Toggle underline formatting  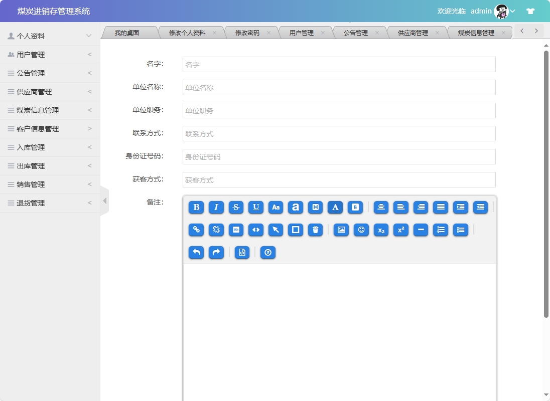(x=255, y=208)
